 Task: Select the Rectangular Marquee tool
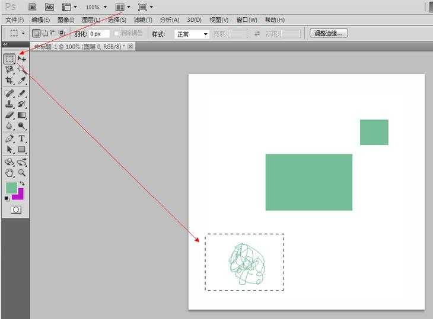9,59
